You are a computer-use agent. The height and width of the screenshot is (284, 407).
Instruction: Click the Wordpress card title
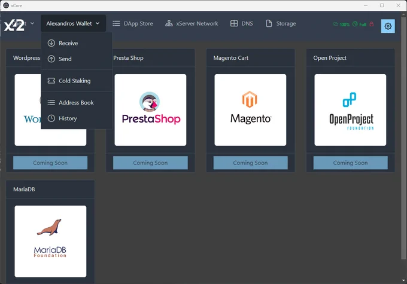(x=27, y=58)
